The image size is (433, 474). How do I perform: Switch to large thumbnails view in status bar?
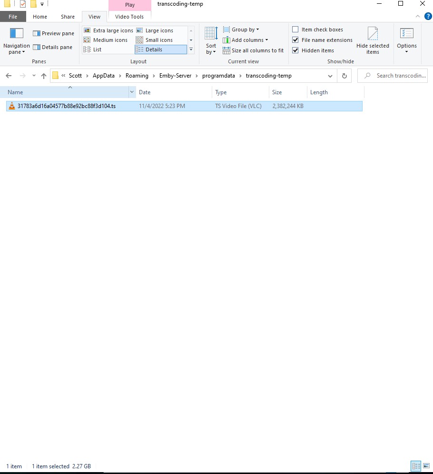426,466
